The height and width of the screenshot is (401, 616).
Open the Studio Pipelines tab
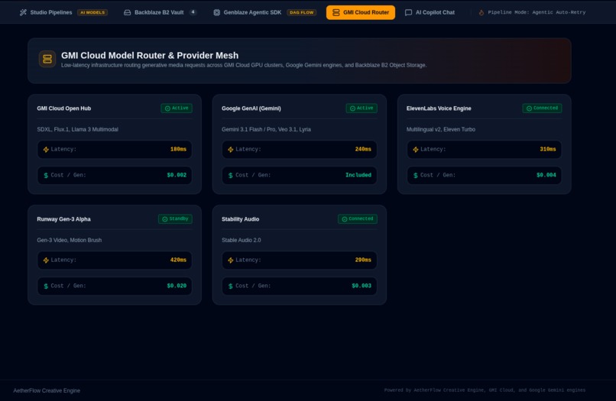tap(63, 12)
